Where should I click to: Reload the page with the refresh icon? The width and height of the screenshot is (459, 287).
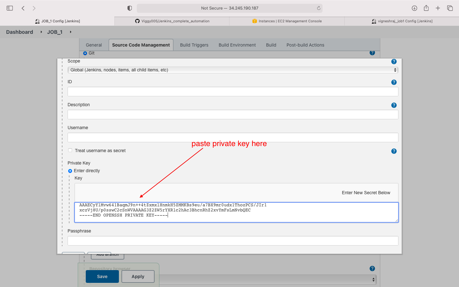(x=318, y=8)
